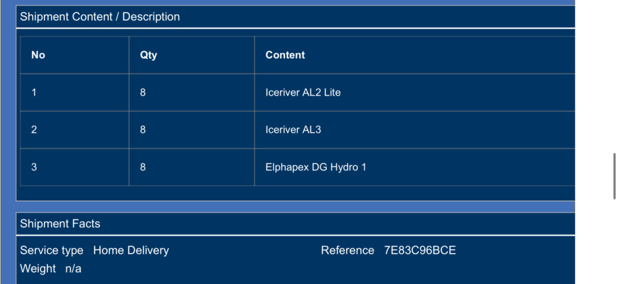Screen dimensions: 633x284
Task: Click quantity 8 for Elphapex DG Hydro
Action: click(143, 167)
